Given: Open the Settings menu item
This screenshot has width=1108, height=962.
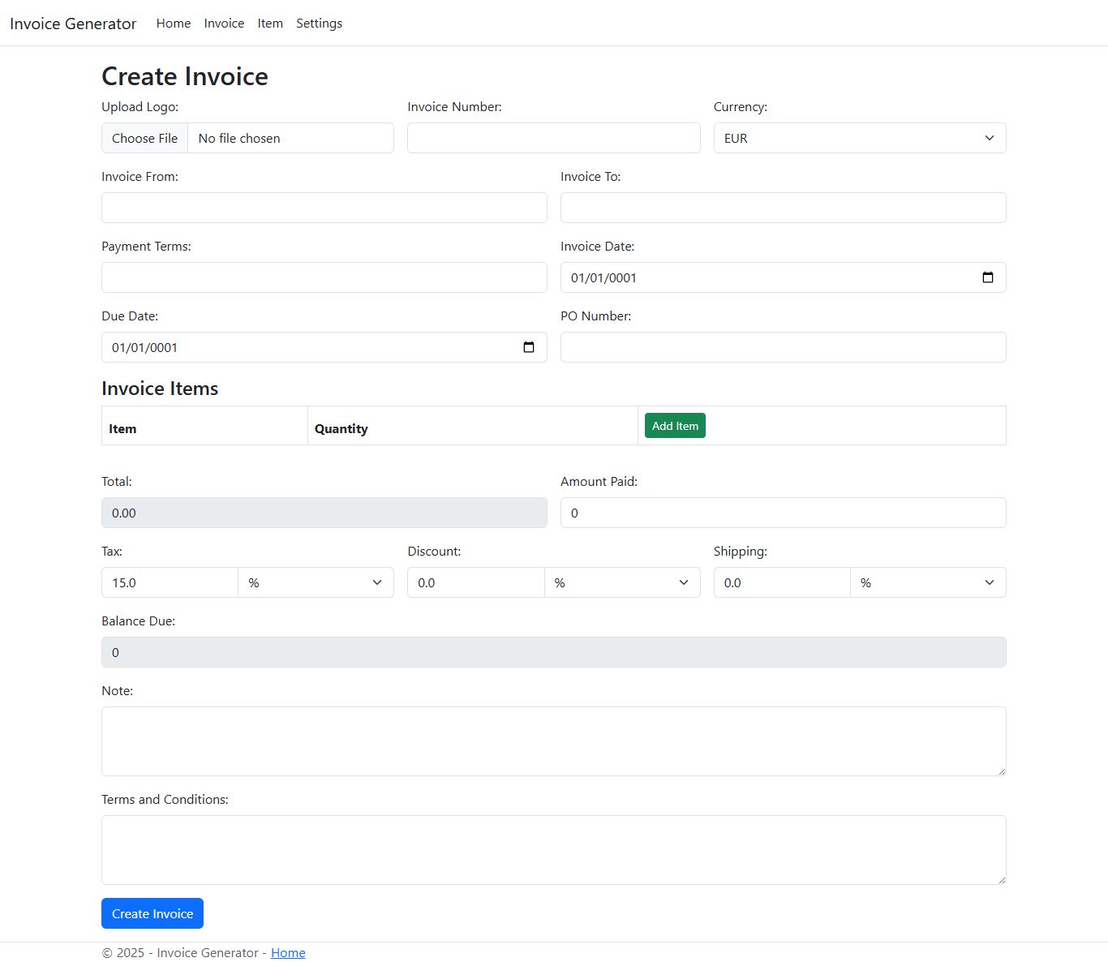Looking at the screenshot, I should point(319,24).
